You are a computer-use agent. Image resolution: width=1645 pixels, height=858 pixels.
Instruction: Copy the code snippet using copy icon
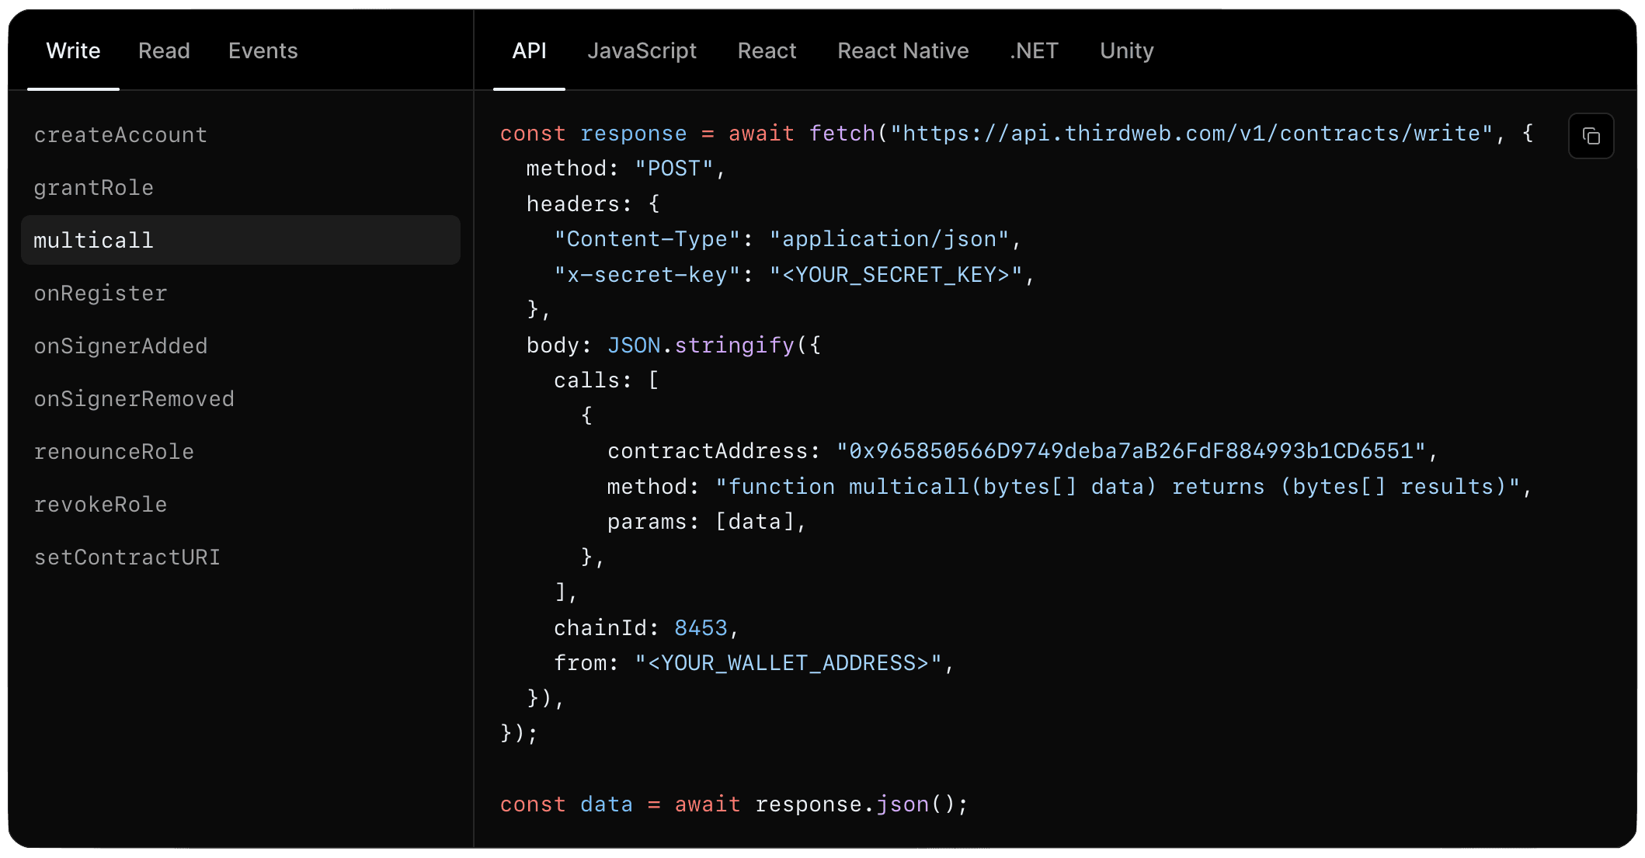coord(1591,137)
